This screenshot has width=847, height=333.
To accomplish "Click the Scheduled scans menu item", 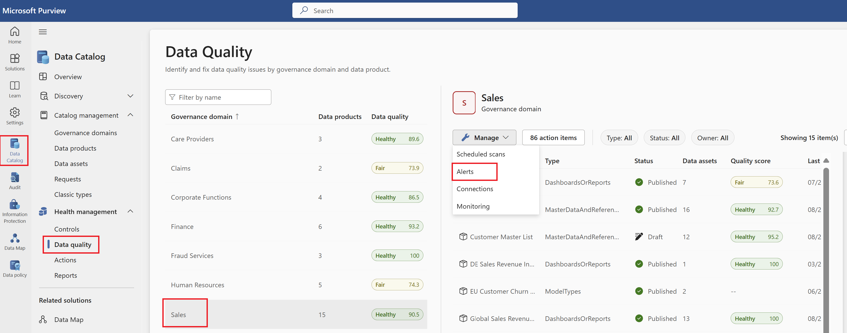I will click(x=480, y=154).
